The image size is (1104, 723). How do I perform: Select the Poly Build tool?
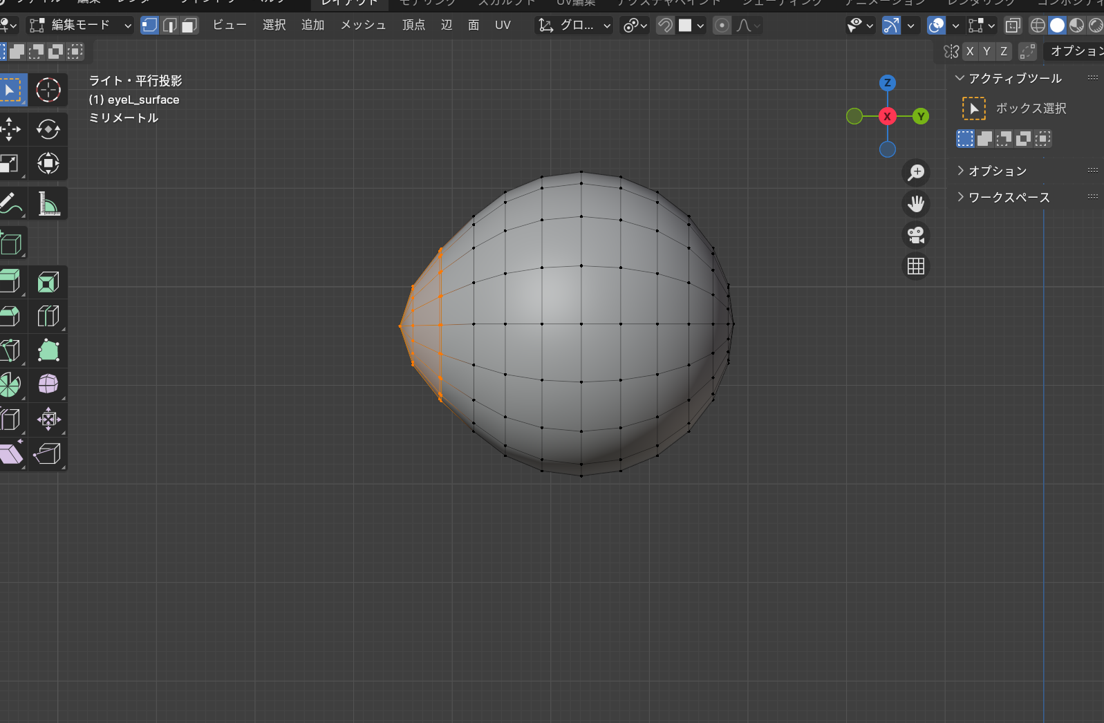(x=48, y=350)
